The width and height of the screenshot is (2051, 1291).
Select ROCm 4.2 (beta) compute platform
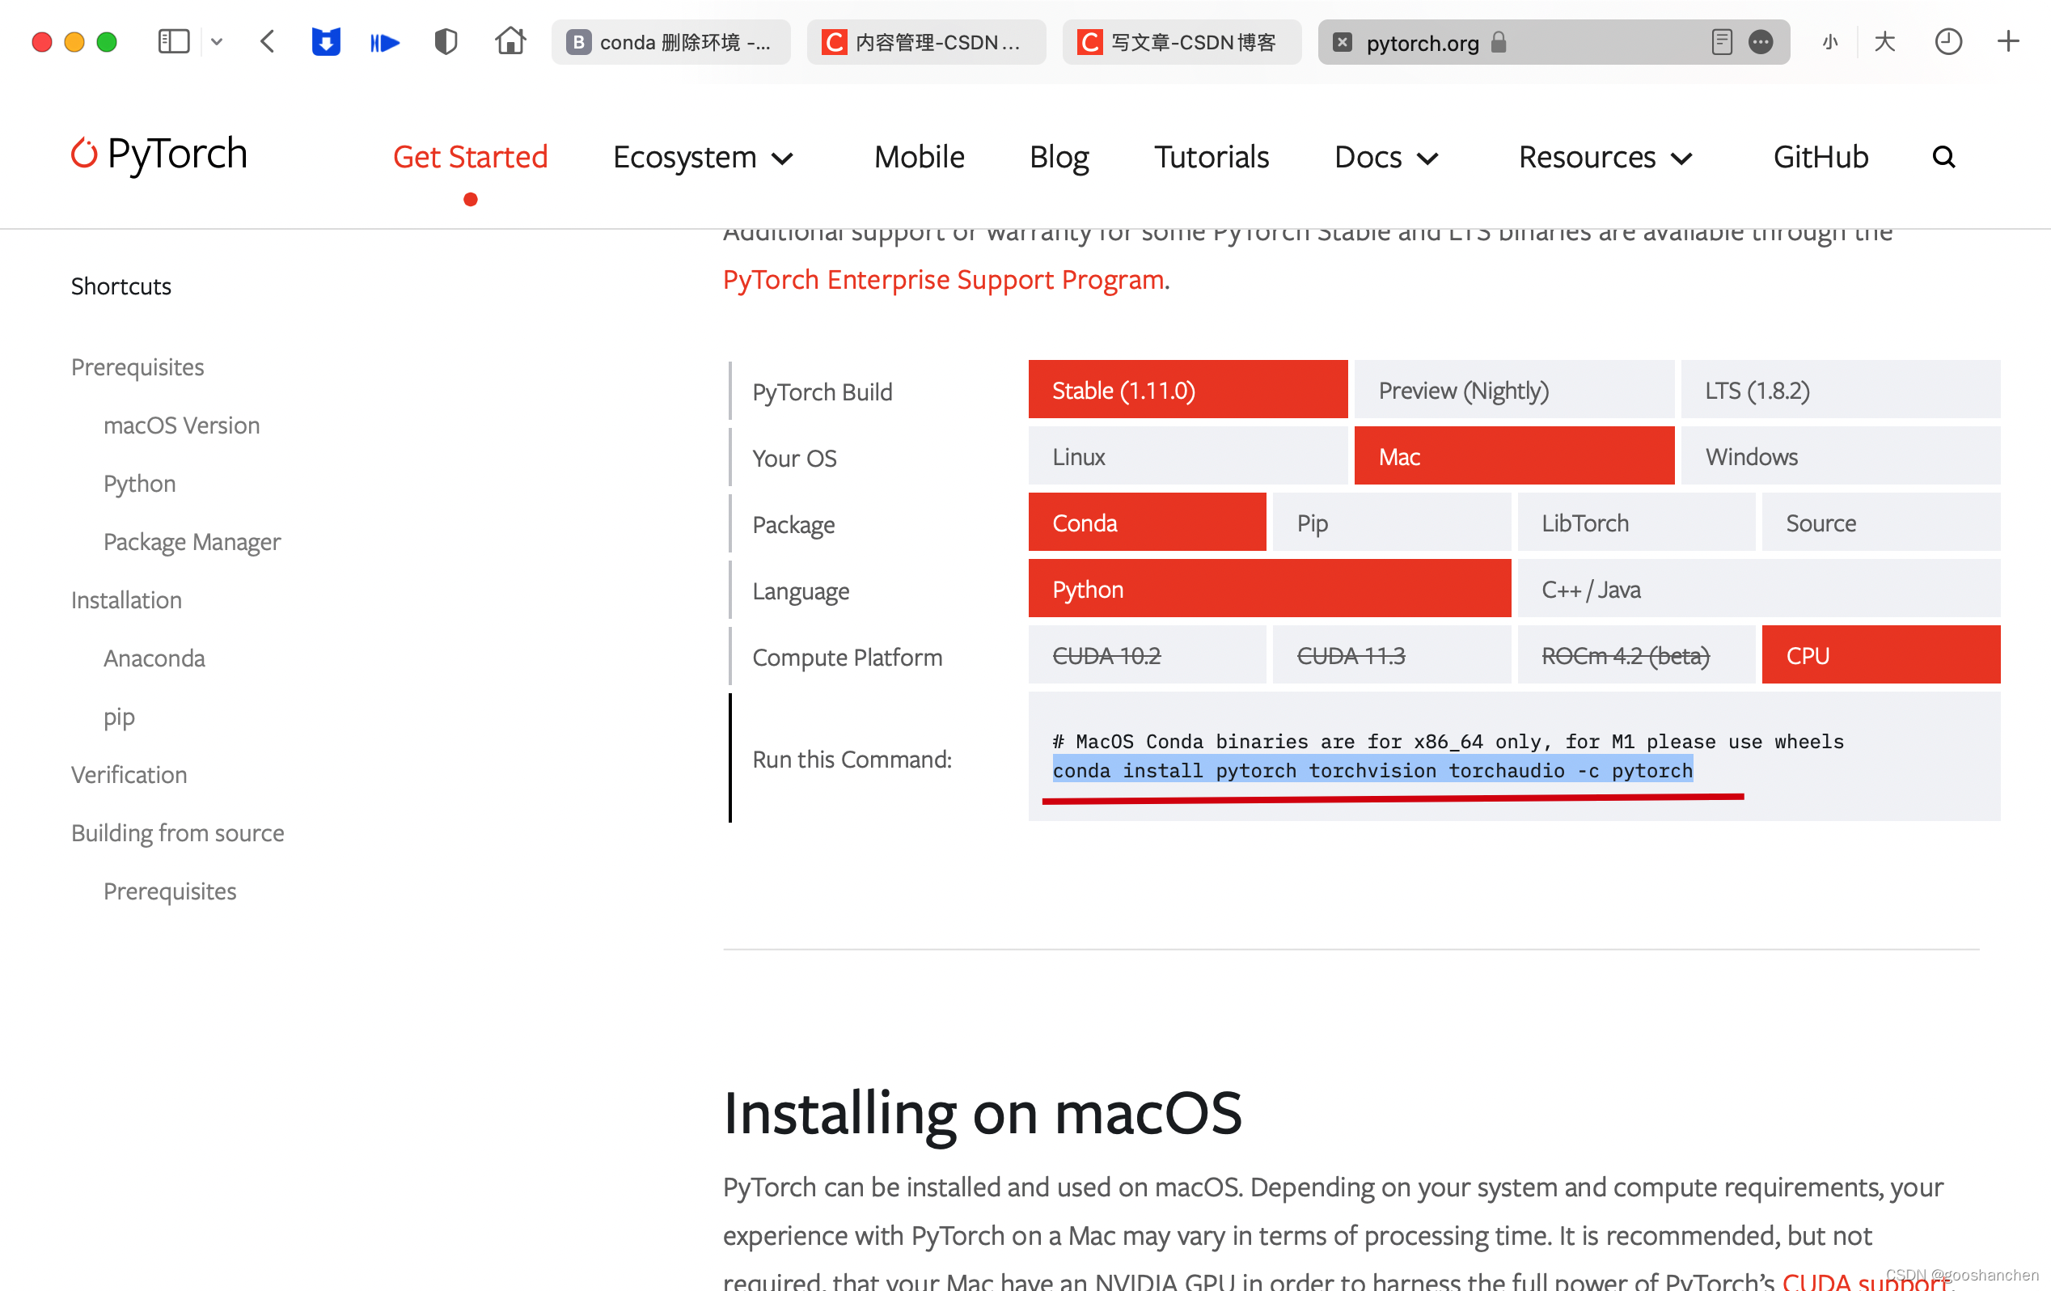[x=1635, y=655]
